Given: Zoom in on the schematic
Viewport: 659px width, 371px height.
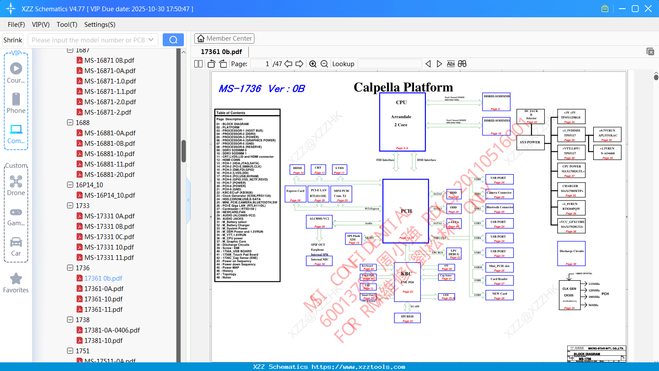Looking at the screenshot, I should click(x=313, y=64).
